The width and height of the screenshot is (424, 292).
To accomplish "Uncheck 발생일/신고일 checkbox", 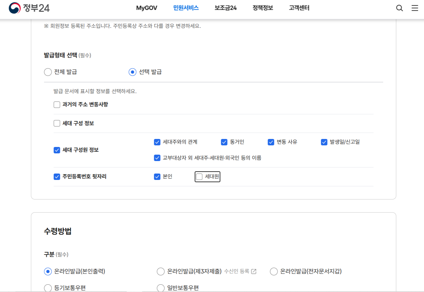I will [324, 142].
